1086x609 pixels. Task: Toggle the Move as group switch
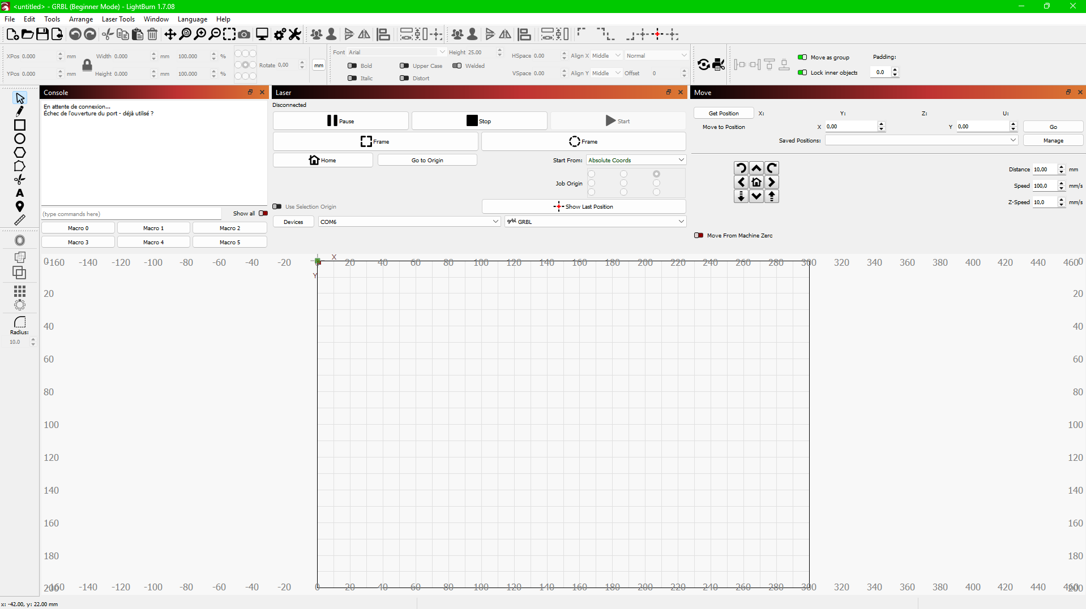pos(802,57)
